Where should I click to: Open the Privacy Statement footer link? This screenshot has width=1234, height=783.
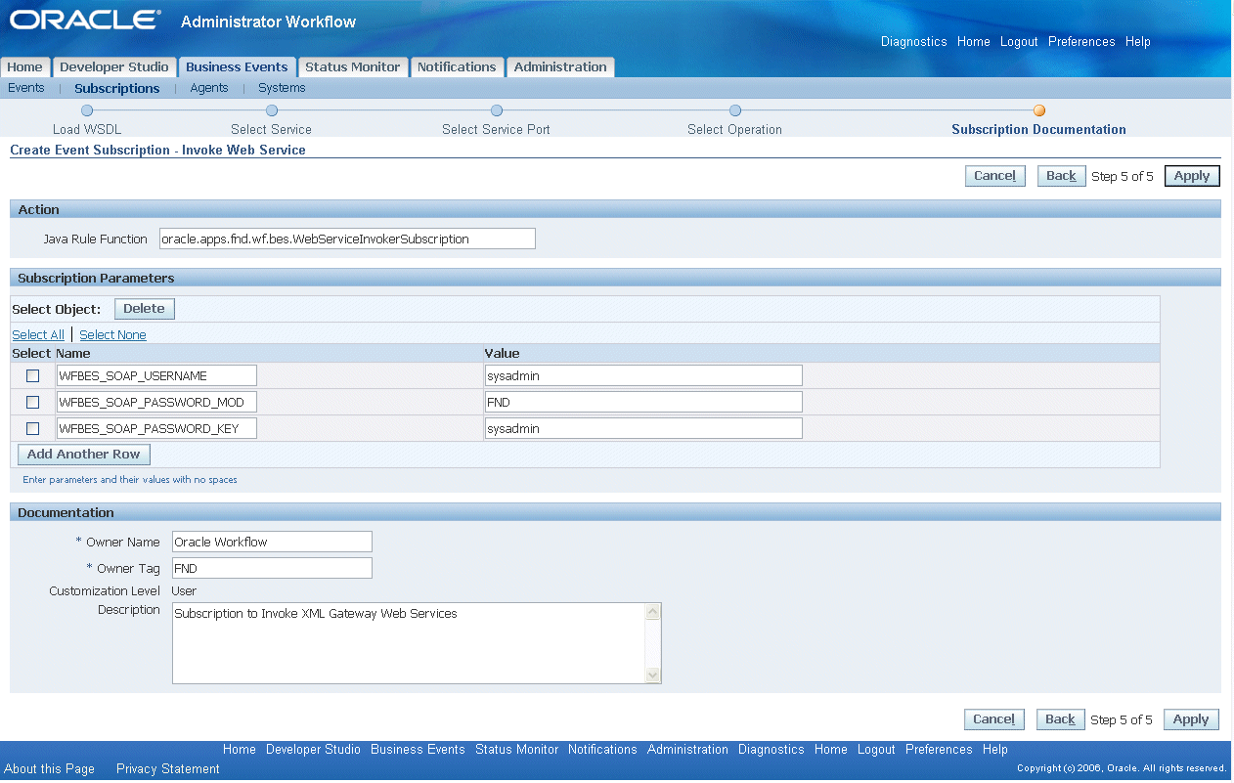click(168, 769)
